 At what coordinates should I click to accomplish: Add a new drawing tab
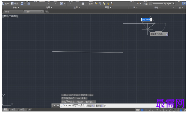[47, 12]
